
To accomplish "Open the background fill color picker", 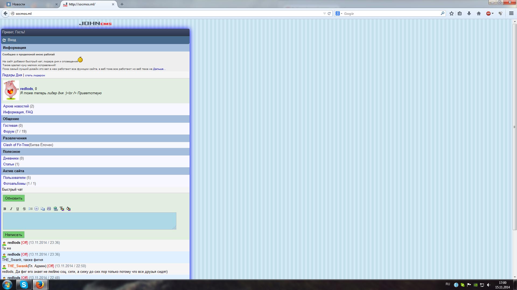I will [68, 209].
